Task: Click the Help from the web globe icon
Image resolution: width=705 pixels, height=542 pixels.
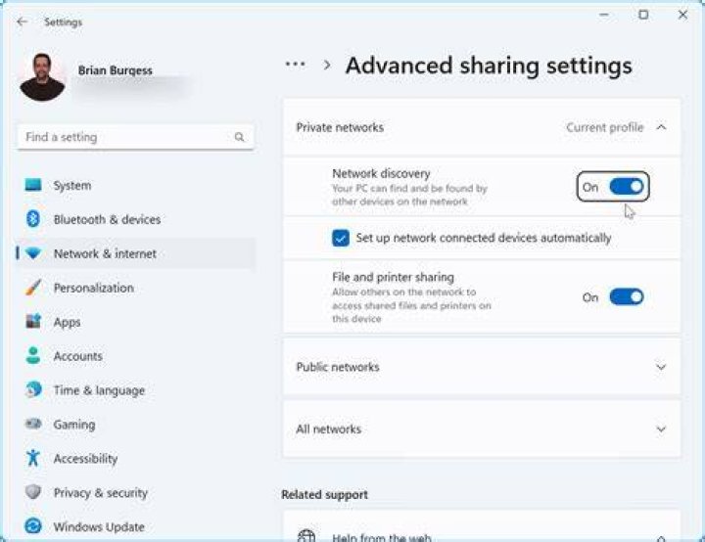Action: [306, 536]
